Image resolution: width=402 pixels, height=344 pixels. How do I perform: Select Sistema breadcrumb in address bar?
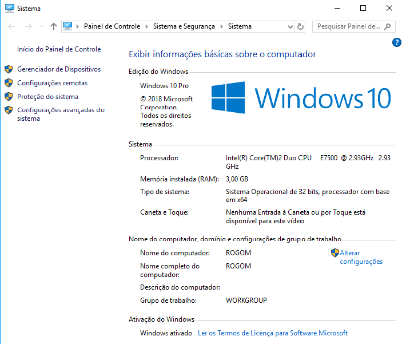point(240,26)
